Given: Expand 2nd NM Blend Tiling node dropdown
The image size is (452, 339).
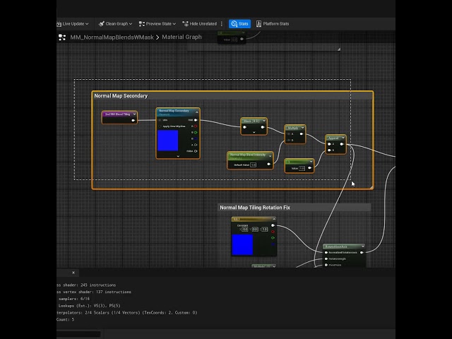Looking at the screenshot, I should [x=134, y=114].
